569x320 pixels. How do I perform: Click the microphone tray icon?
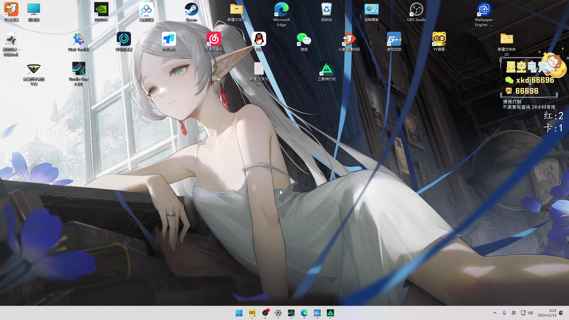pyautogui.click(x=504, y=313)
